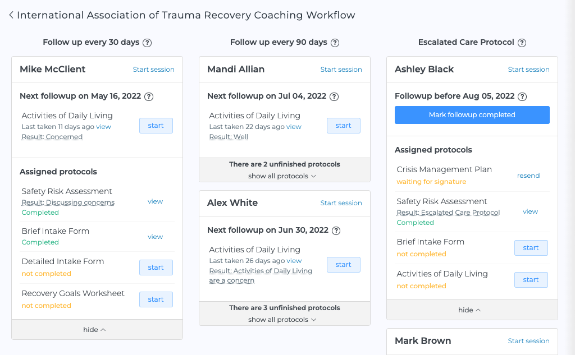Image resolution: width=575 pixels, height=355 pixels.
Task: View Mandi Allian's last Activities of Daily Living
Action: click(294, 127)
